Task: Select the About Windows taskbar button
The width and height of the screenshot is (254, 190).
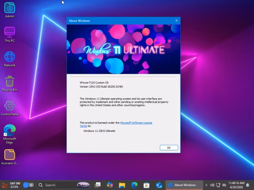Action: tap(184, 185)
